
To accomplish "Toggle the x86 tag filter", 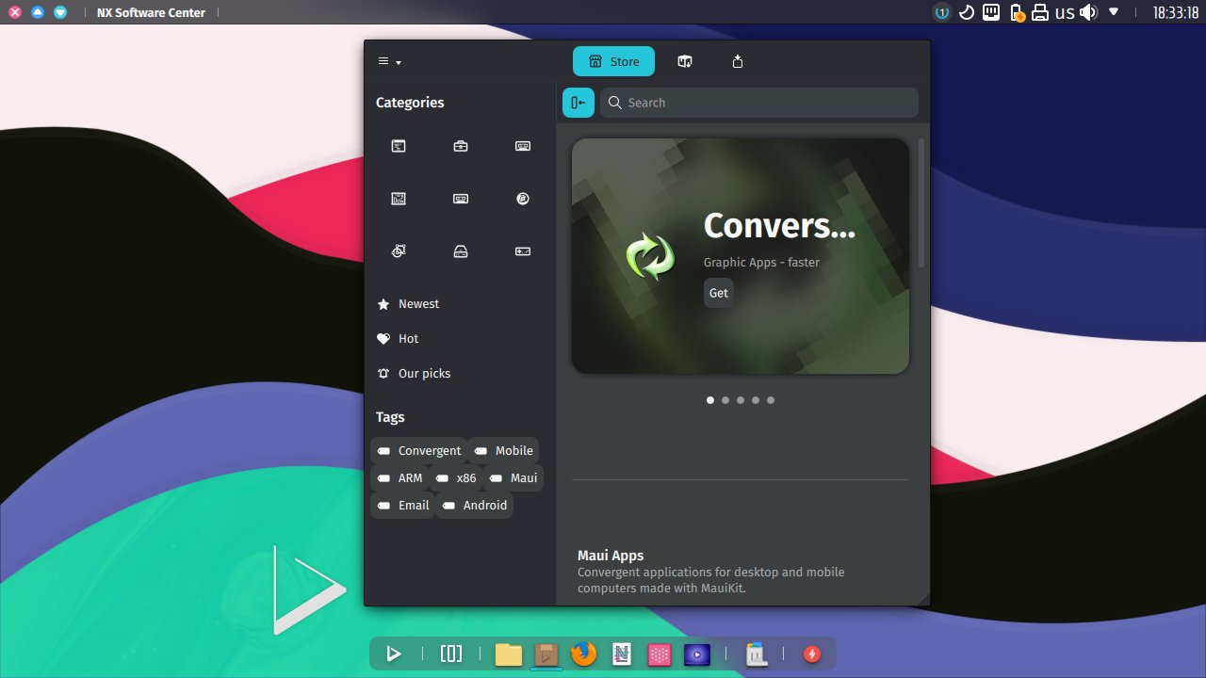I will (x=456, y=477).
